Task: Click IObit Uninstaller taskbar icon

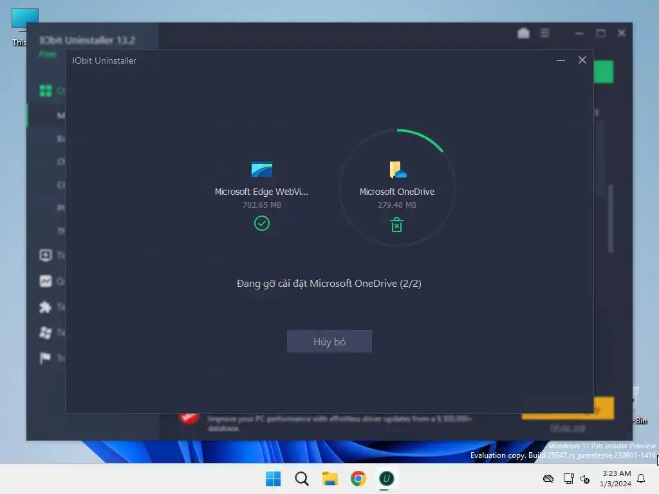Action: (386, 479)
